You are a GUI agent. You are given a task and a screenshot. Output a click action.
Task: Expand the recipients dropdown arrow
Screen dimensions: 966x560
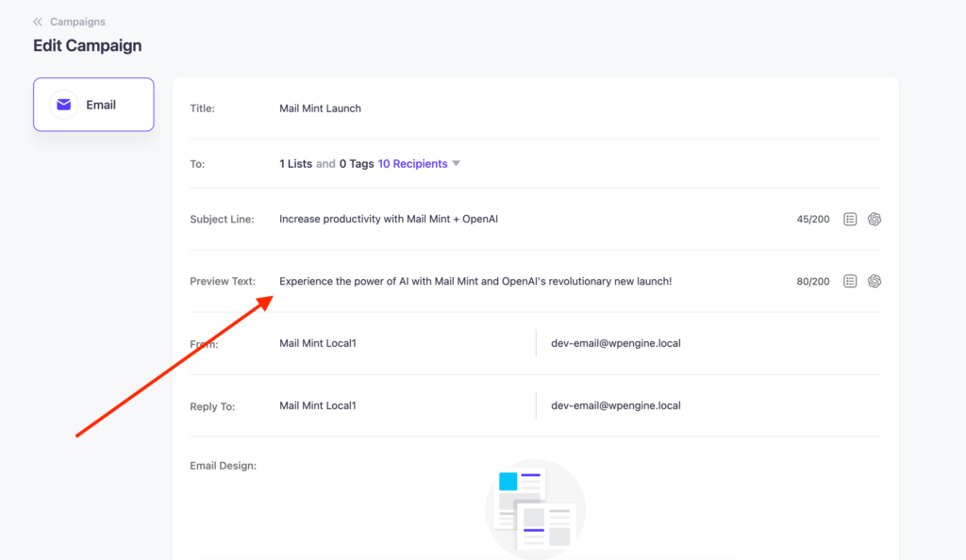(x=456, y=164)
